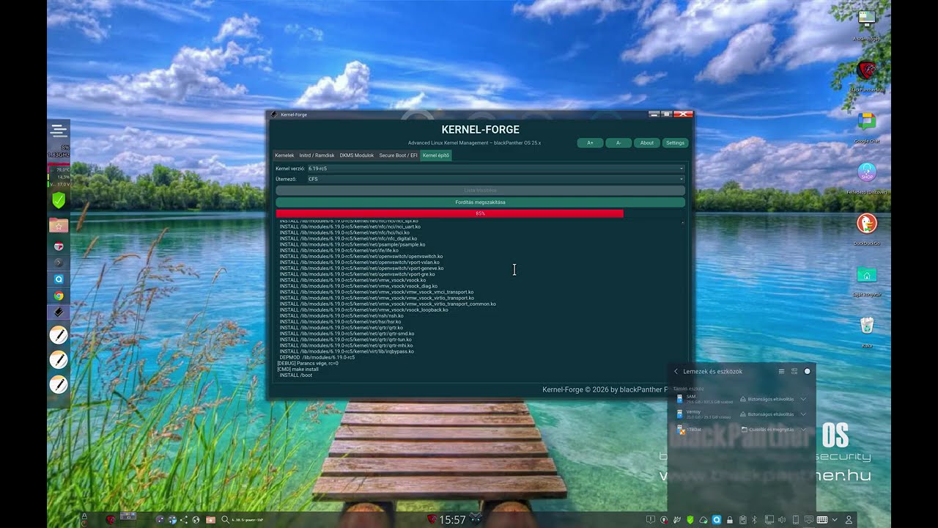
Task: Open the third pen editor icon in dock
Action: [59, 384]
